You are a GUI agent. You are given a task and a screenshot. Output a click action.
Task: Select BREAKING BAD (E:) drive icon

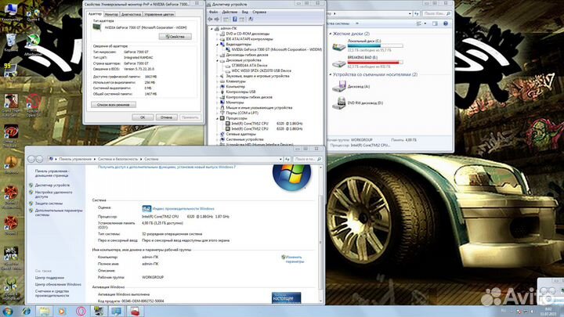pos(339,63)
